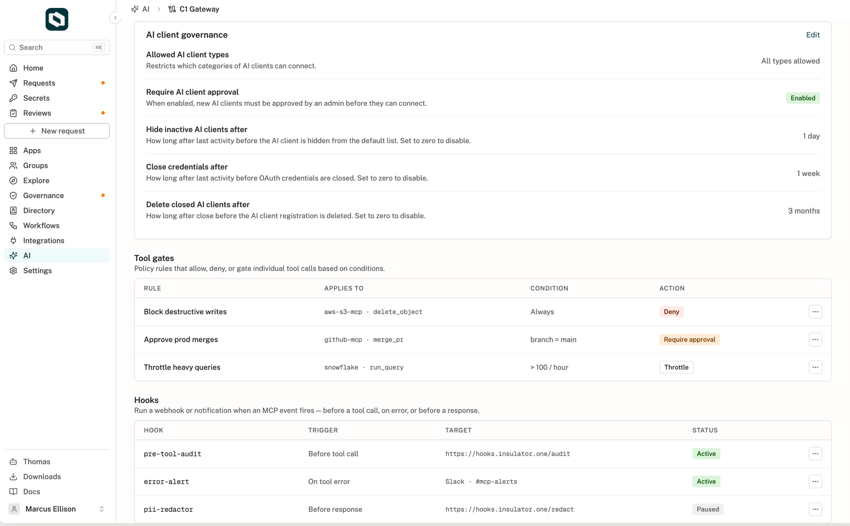Focus the Search input field

[x=57, y=47]
